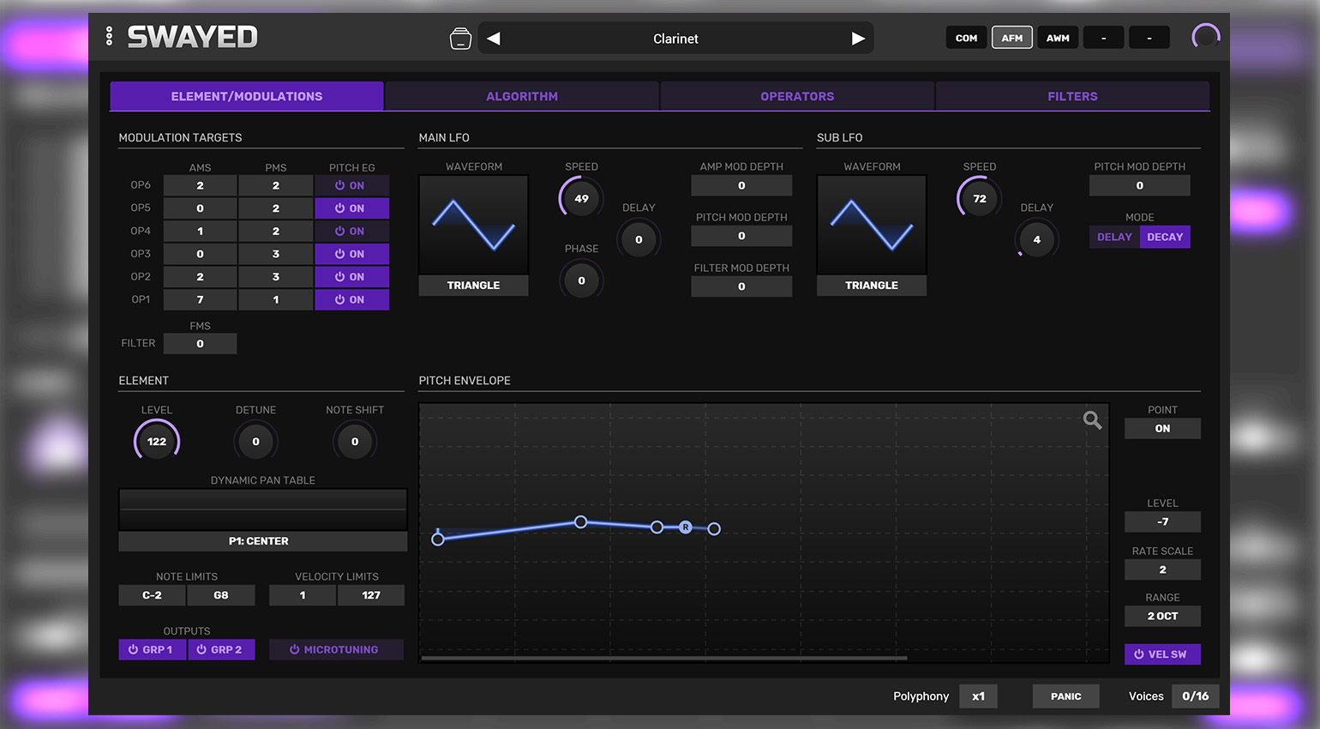Open the Filters tab

1072,97
